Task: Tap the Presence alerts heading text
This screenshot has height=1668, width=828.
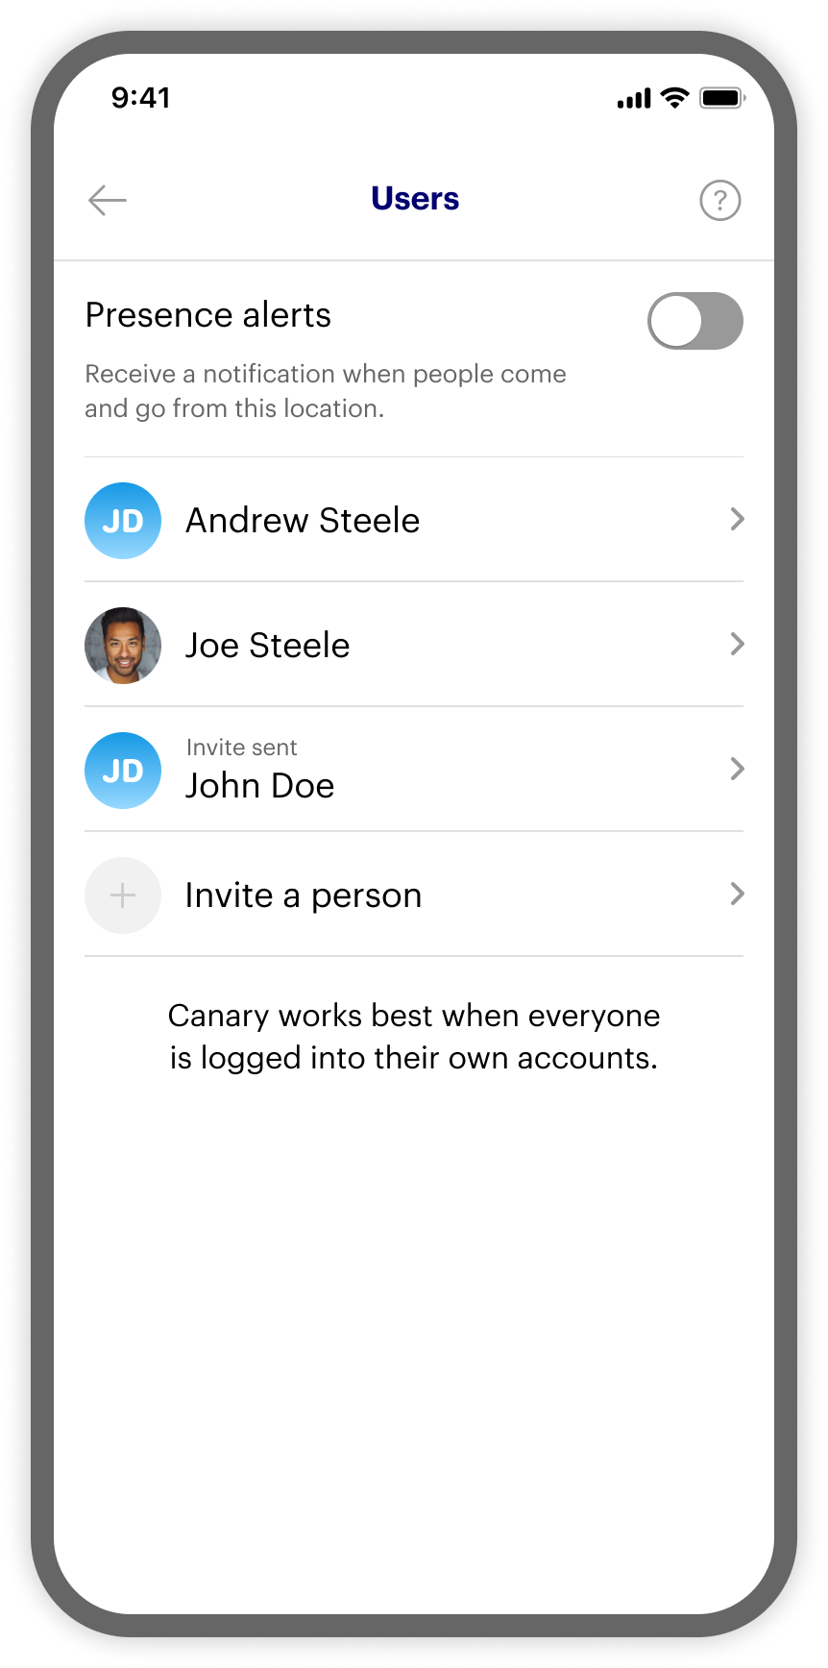Action: click(x=208, y=315)
